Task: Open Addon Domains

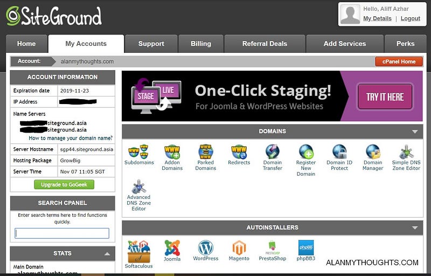Action: [x=172, y=157]
